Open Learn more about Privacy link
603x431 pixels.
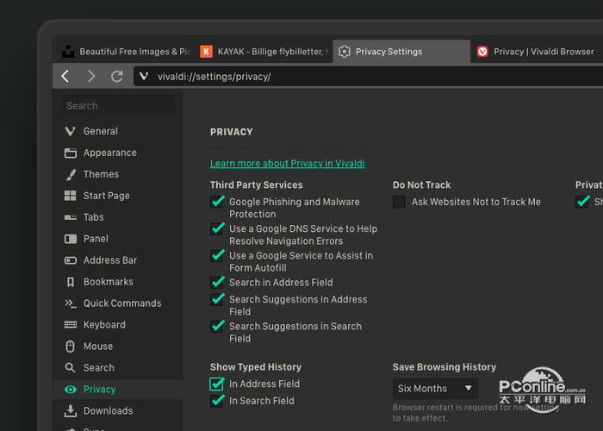pos(287,164)
